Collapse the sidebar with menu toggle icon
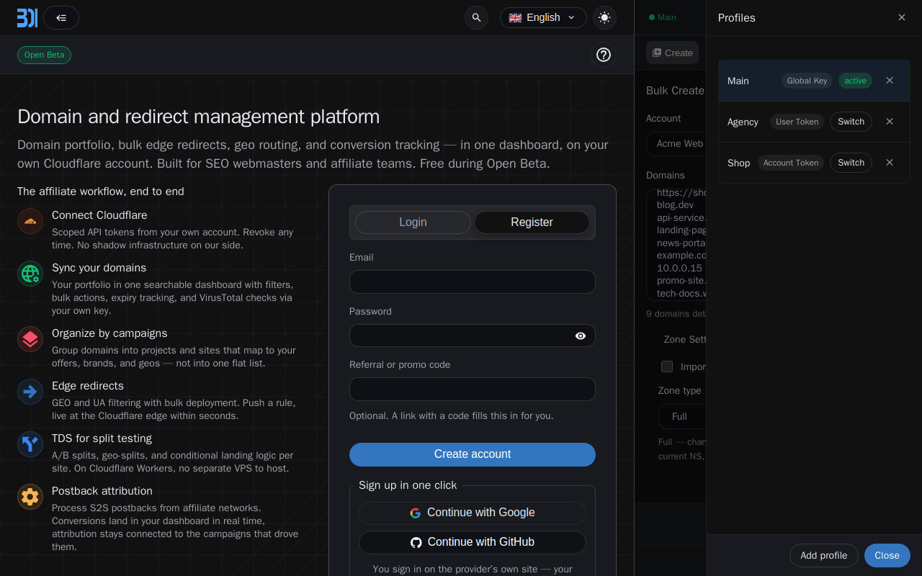 (x=61, y=18)
